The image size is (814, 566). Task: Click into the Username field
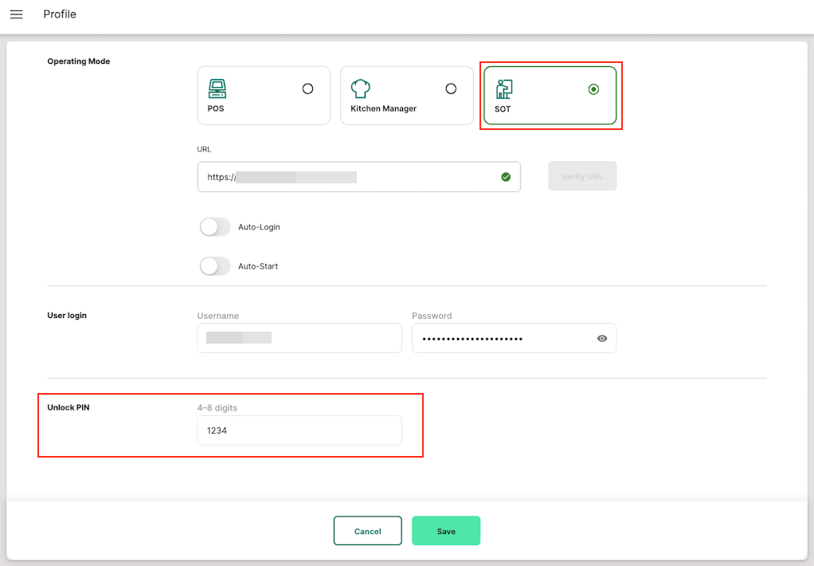click(299, 338)
